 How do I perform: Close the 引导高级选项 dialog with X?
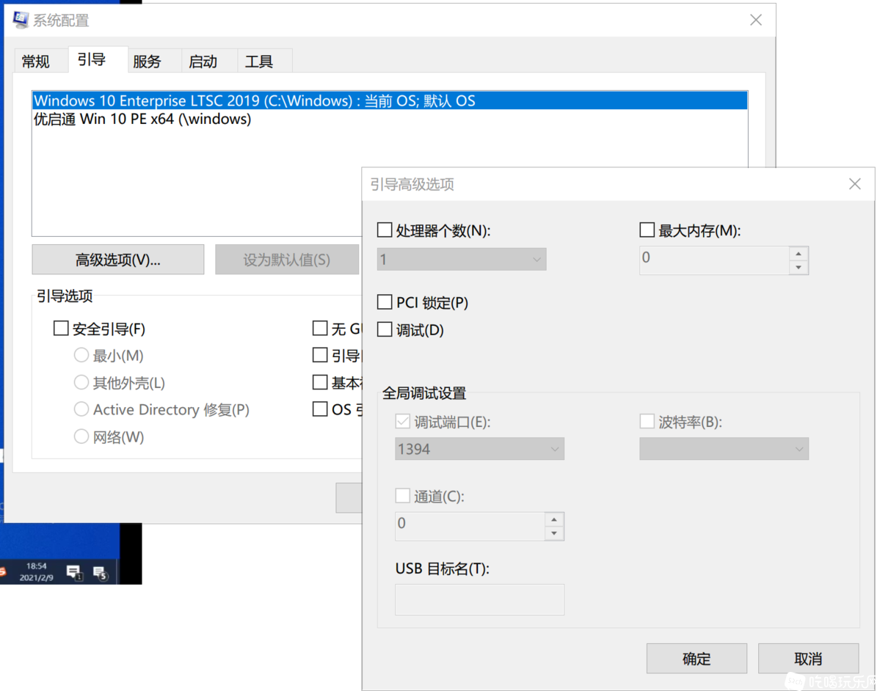855,184
